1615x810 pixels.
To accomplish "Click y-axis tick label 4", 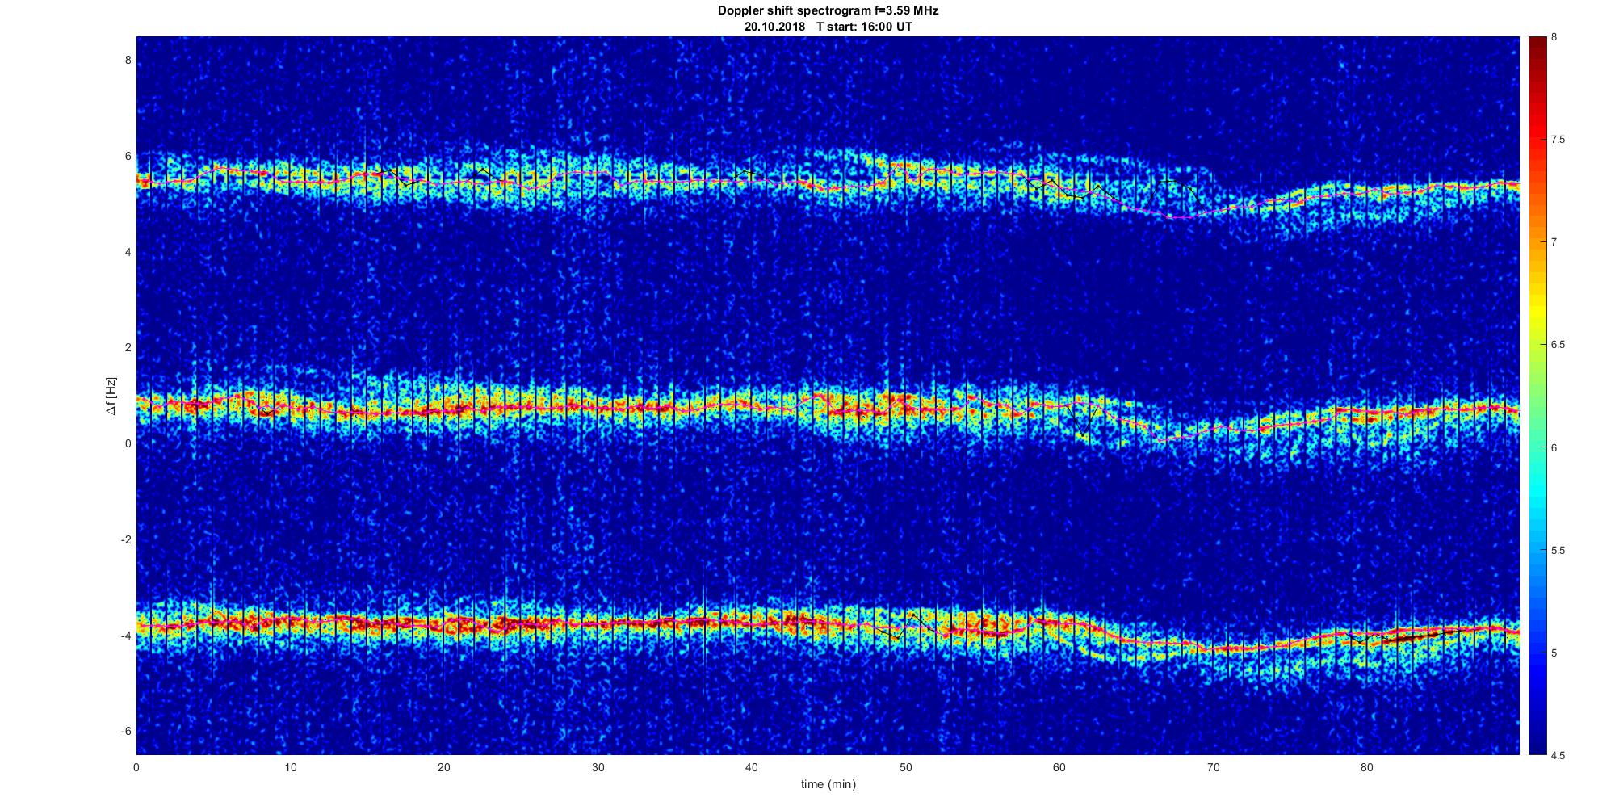I will pos(128,252).
